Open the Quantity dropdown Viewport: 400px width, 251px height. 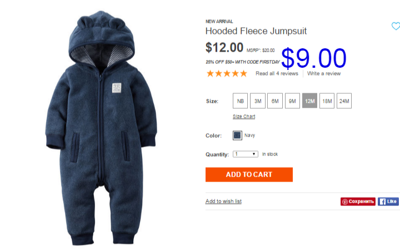point(246,154)
